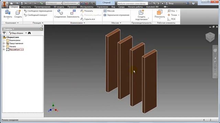Open Help with the question mark icon

[x=193, y=3]
